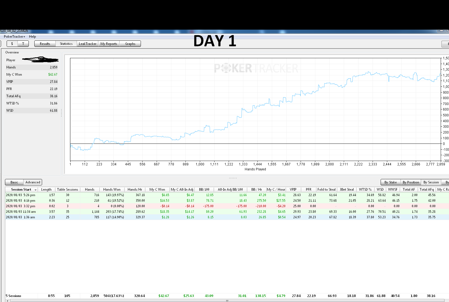Sort by Hands/Hr column header
This screenshot has height=302, width=449.
point(135,190)
